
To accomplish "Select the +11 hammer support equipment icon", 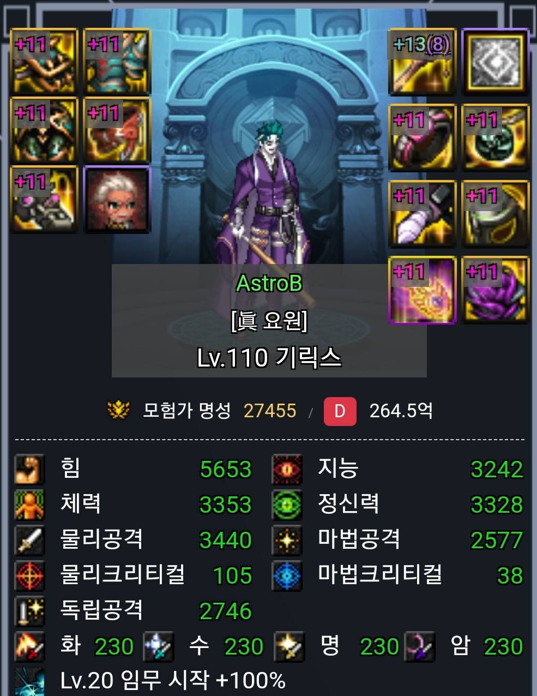I will click(x=422, y=214).
